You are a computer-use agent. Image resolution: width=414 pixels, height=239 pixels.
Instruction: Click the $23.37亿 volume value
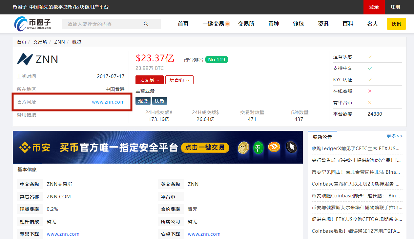[x=155, y=58]
